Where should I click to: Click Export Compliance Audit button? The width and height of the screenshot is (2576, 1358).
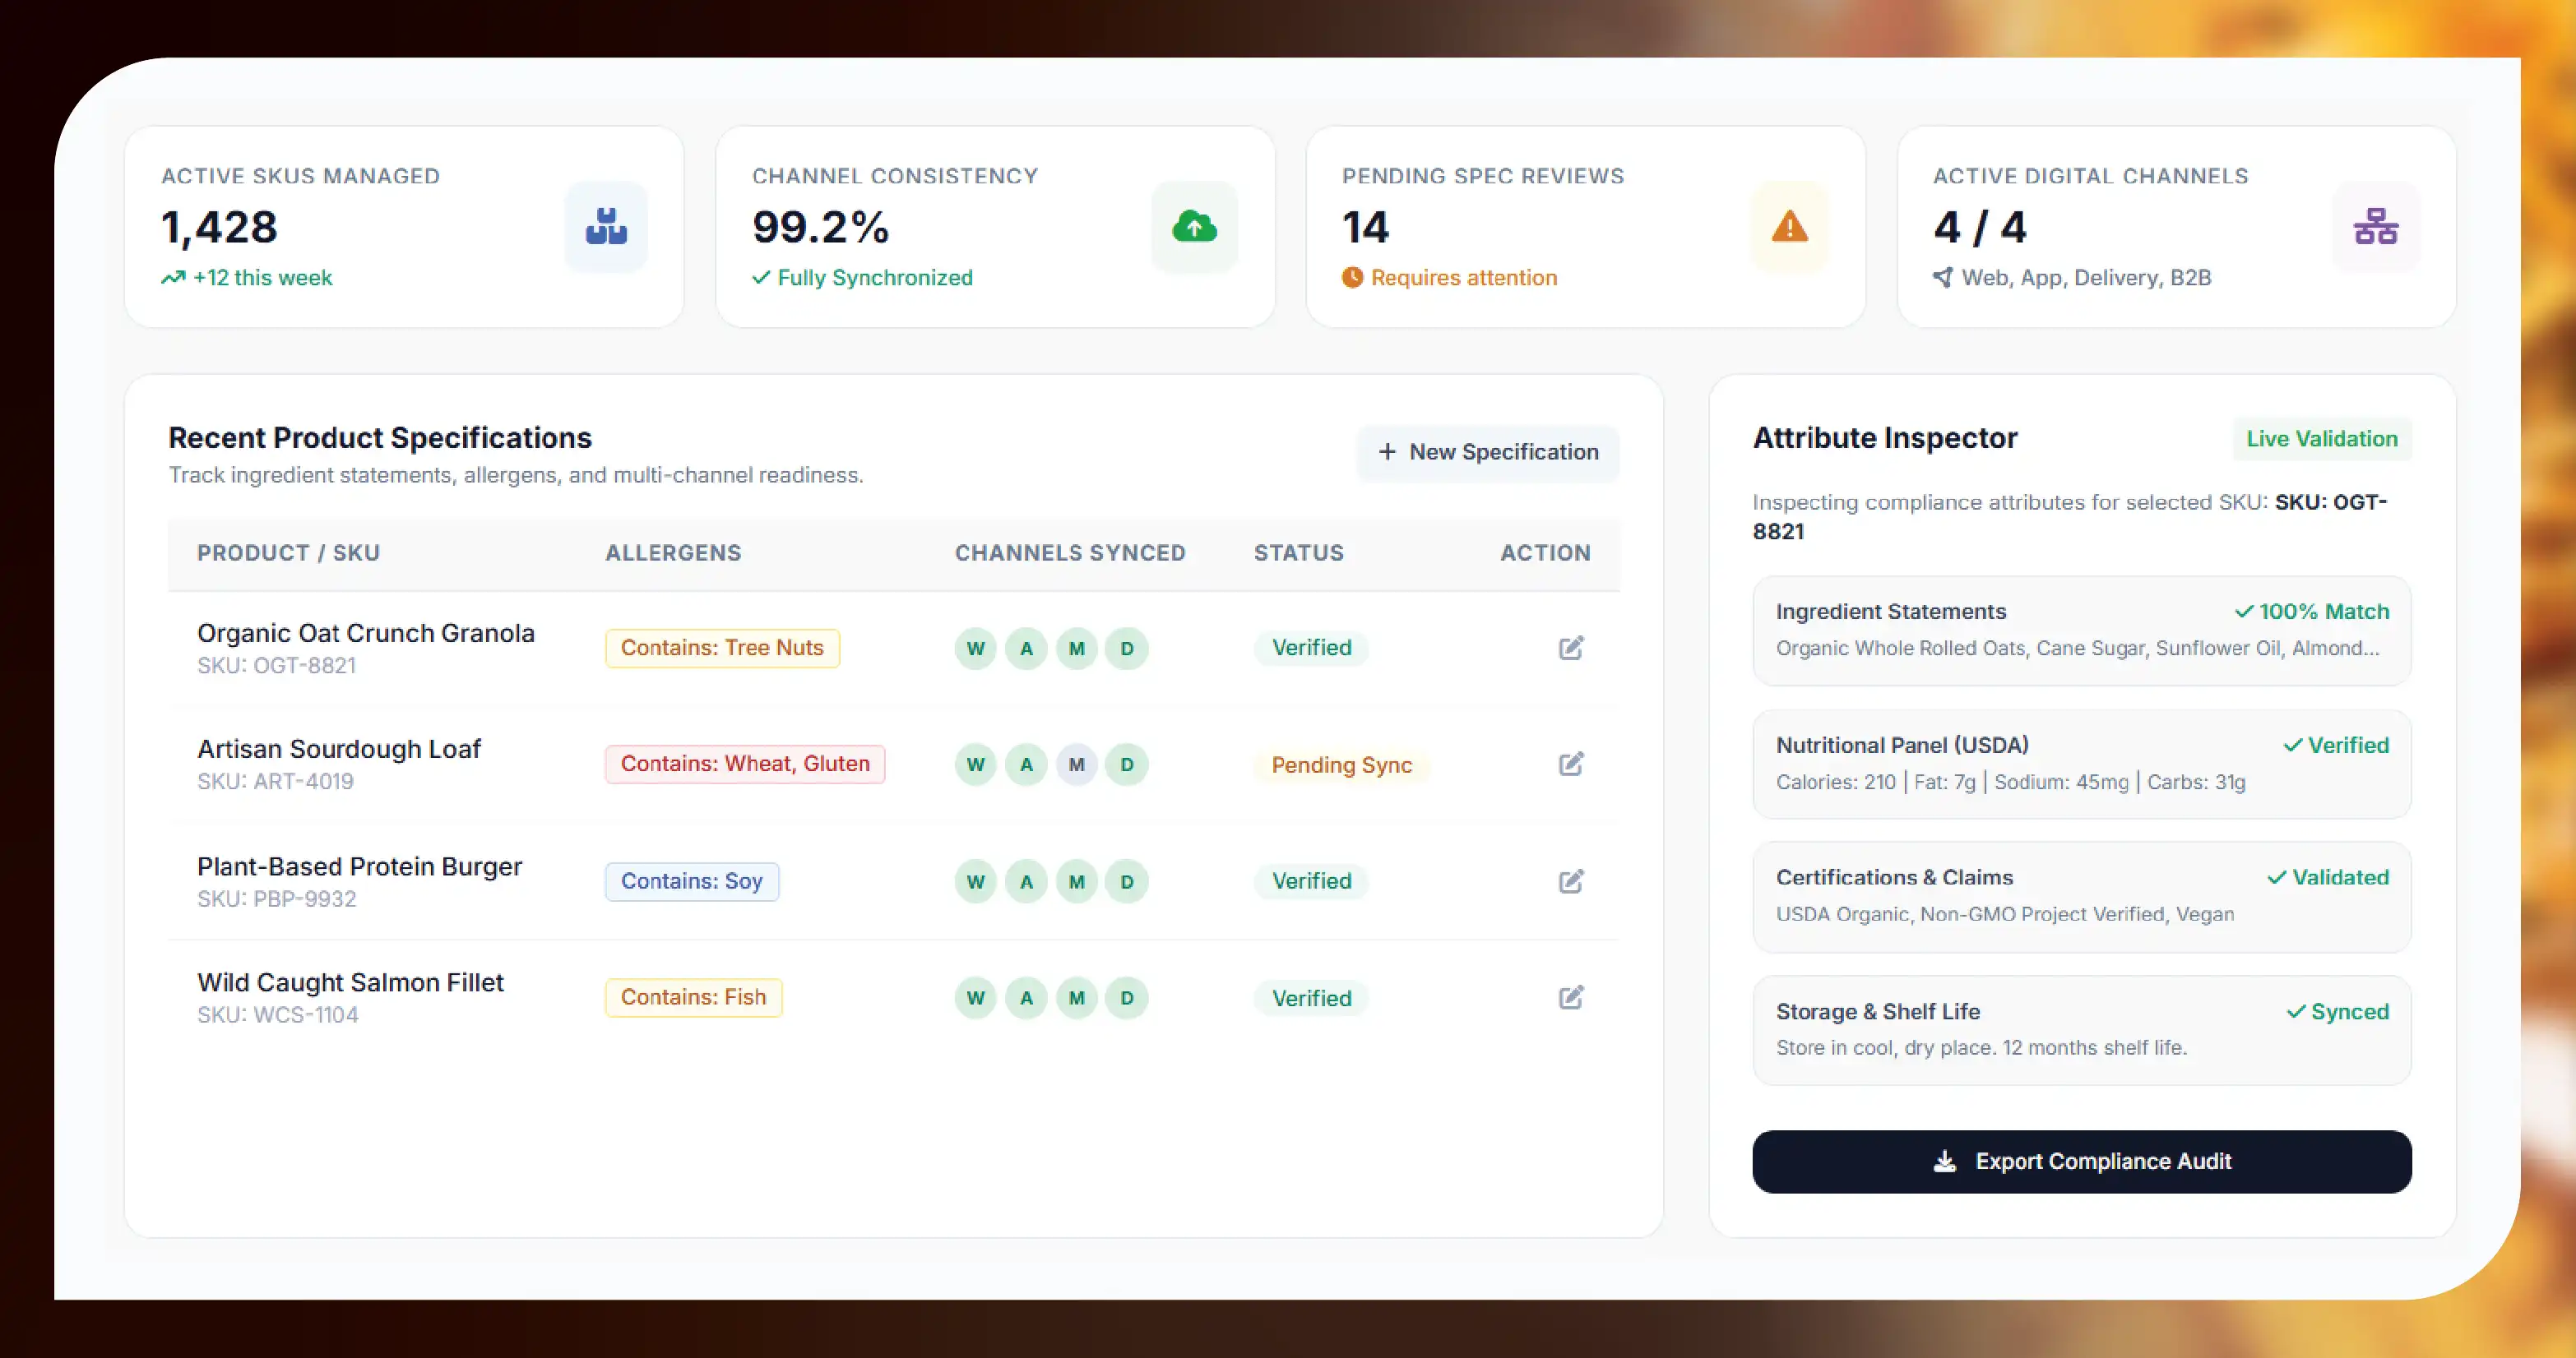(x=2082, y=1162)
